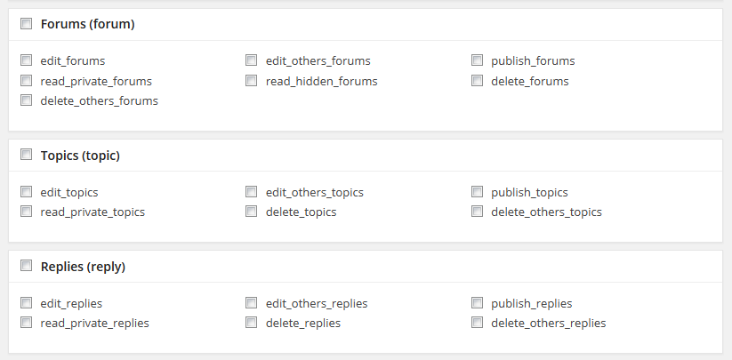
Task: Tick the publish_replies checkbox
Action: (x=477, y=302)
